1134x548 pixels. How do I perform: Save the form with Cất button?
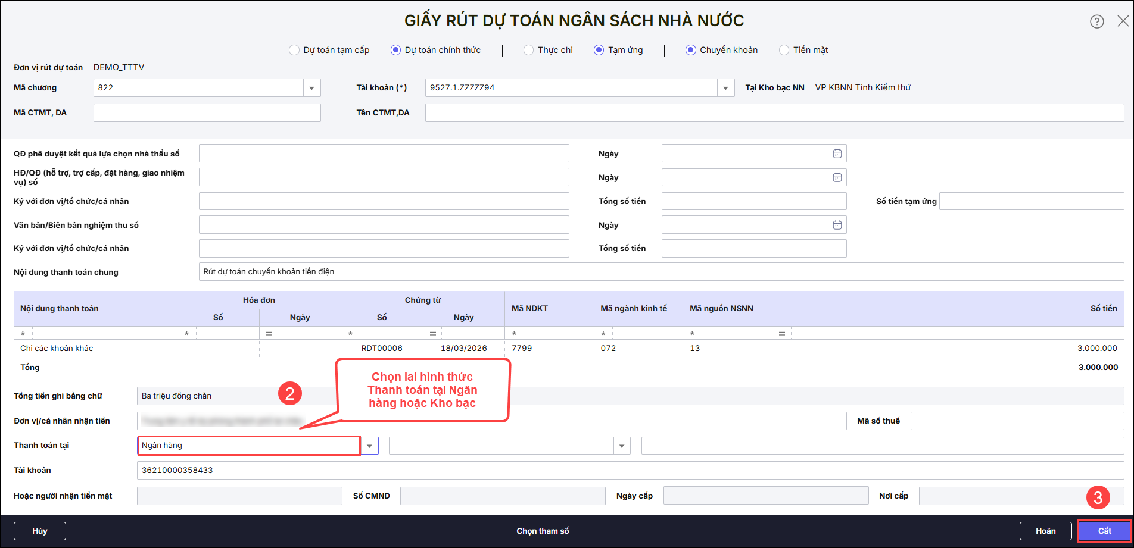1105,531
